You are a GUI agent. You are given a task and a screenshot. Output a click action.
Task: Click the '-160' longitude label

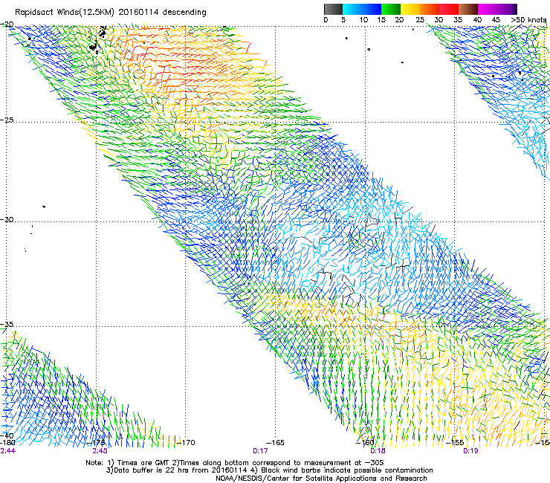click(x=365, y=443)
